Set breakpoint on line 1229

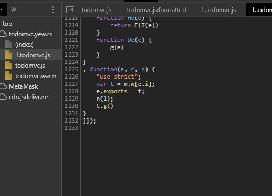(x=72, y=99)
